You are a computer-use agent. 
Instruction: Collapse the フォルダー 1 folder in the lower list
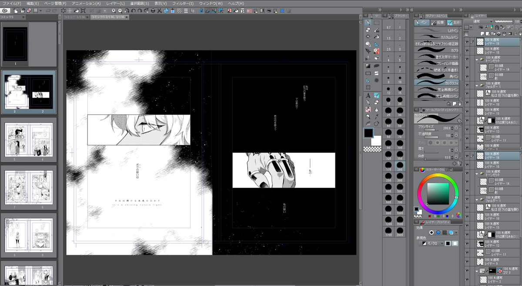477,200
